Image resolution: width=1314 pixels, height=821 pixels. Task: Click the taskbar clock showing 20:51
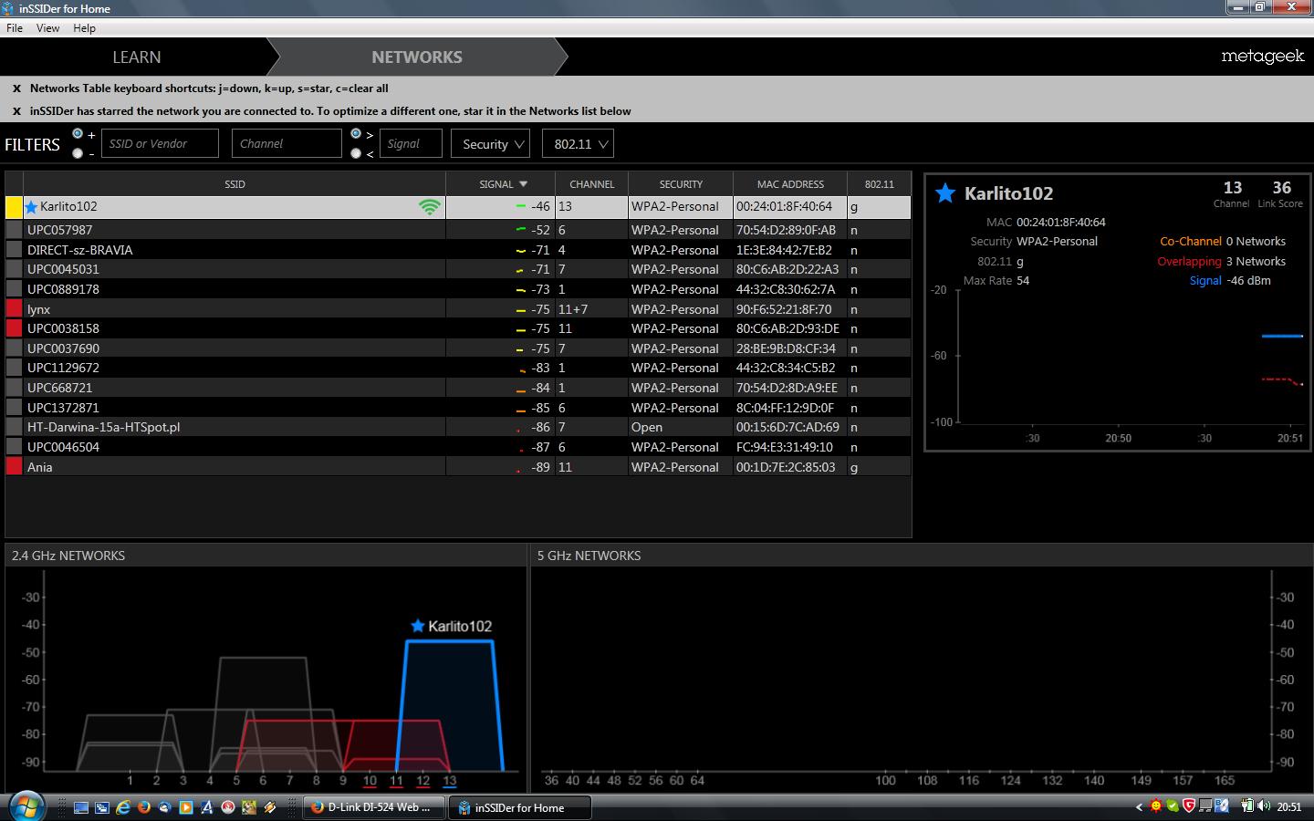1289,807
